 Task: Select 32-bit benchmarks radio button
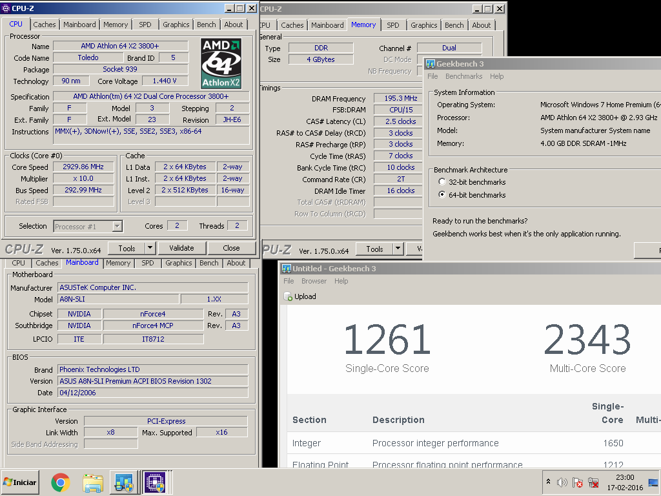click(x=442, y=181)
